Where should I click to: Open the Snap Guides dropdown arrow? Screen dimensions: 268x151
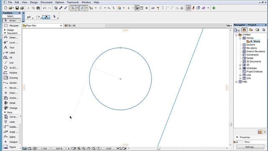click(x=87, y=8)
